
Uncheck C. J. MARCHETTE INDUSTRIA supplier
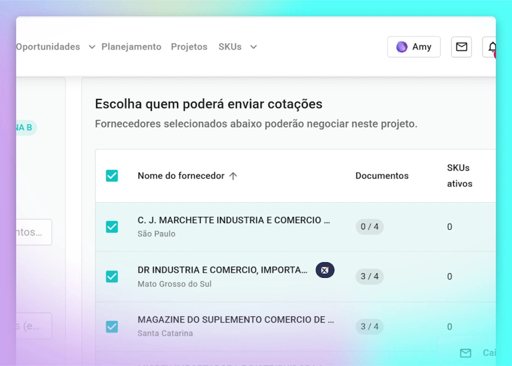coord(112,227)
